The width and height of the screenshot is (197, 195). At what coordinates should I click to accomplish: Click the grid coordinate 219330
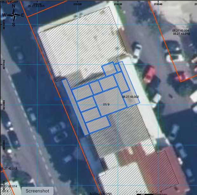tap(118, 4)
